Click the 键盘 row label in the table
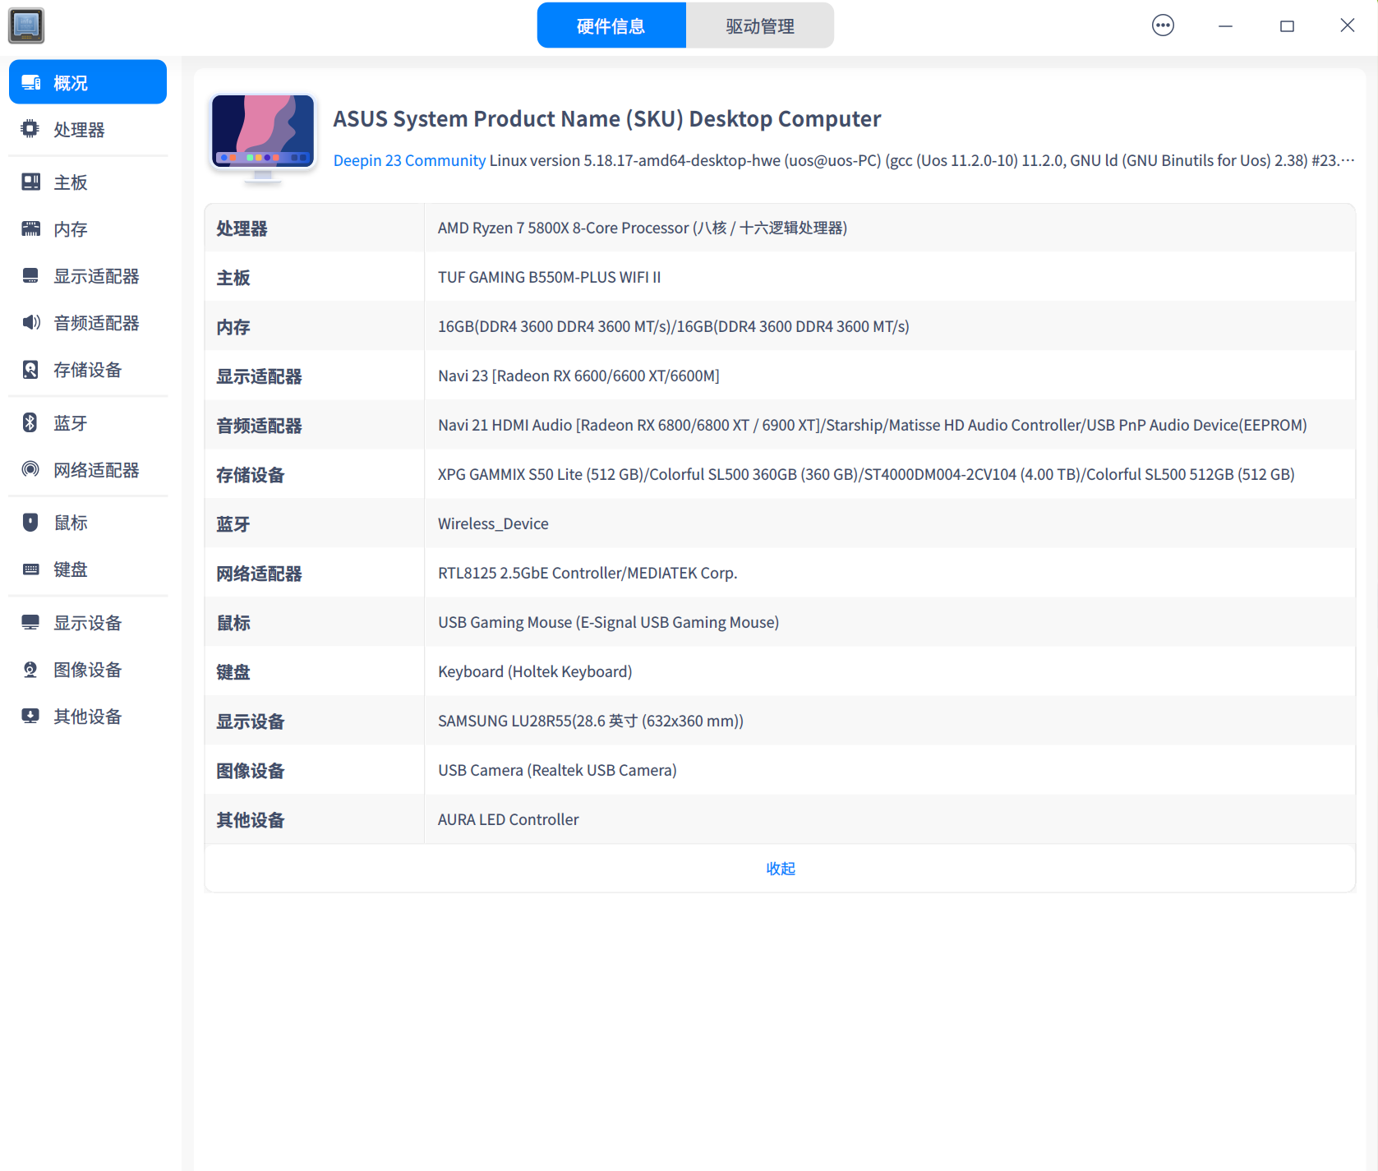Image resolution: width=1378 pixels, height=1171 pixels. click(x=233, y=672)
